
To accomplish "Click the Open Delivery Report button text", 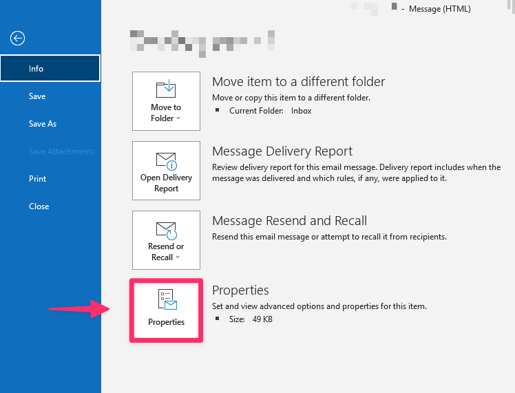I will click(x=166, y=183).
